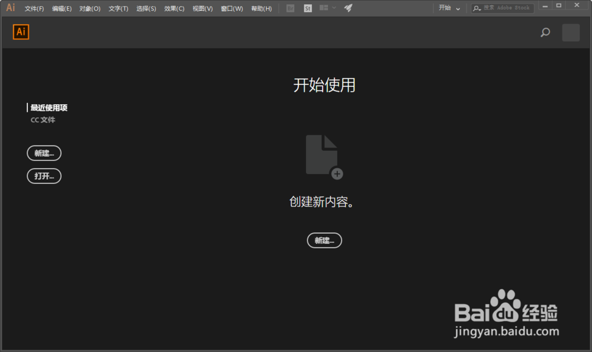The image size is (592, 352).
Task: Open the Bridge (Br) icon
Action: pos(290,8)
